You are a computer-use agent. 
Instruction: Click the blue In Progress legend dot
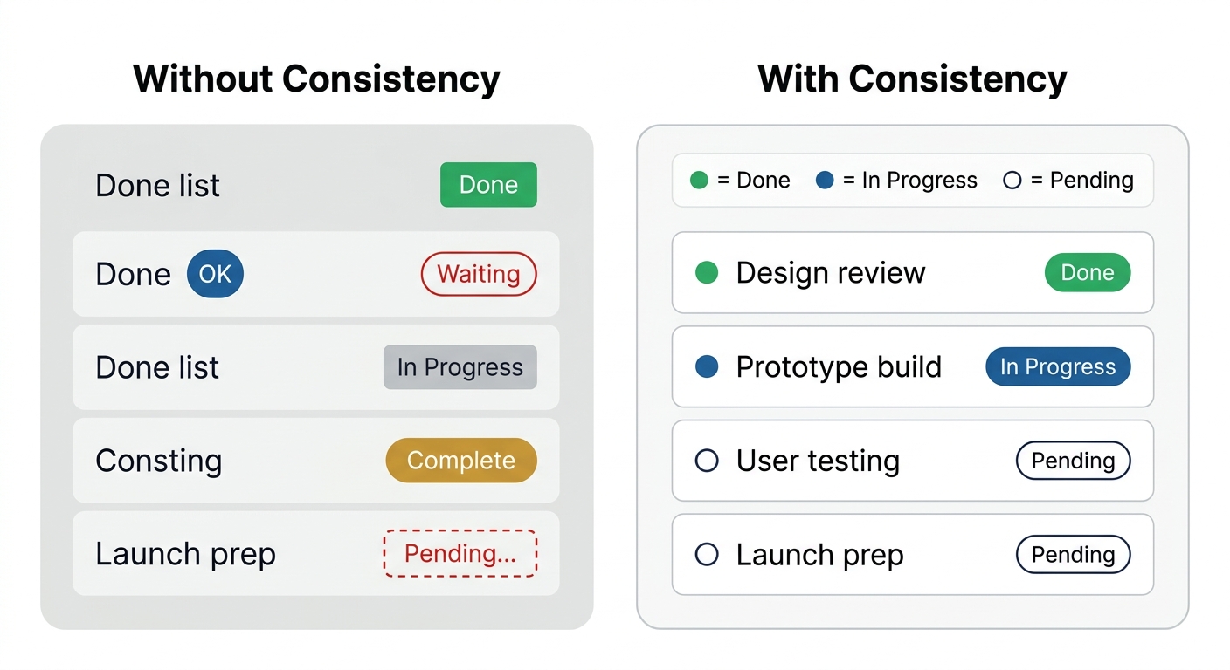tap(825, 181)
